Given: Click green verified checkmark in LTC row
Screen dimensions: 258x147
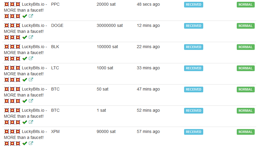Looking at the screenshot, I should click(x=25, y=80).
